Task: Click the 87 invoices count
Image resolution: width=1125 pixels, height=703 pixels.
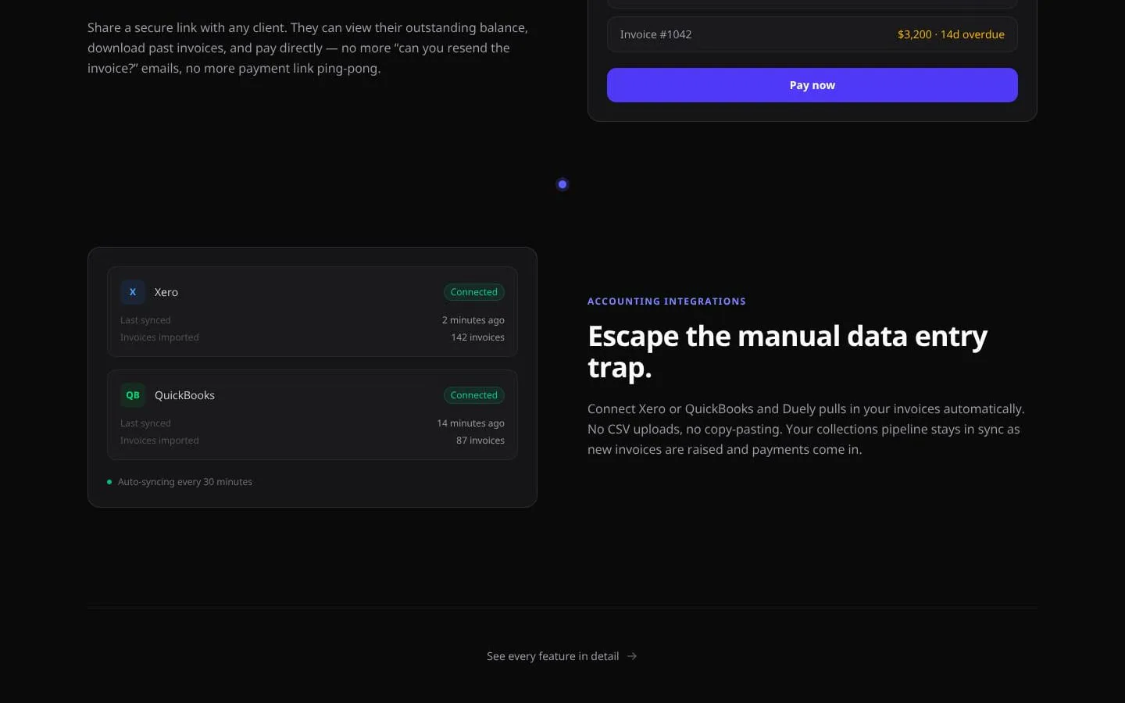Action: (x=480, y=441)
